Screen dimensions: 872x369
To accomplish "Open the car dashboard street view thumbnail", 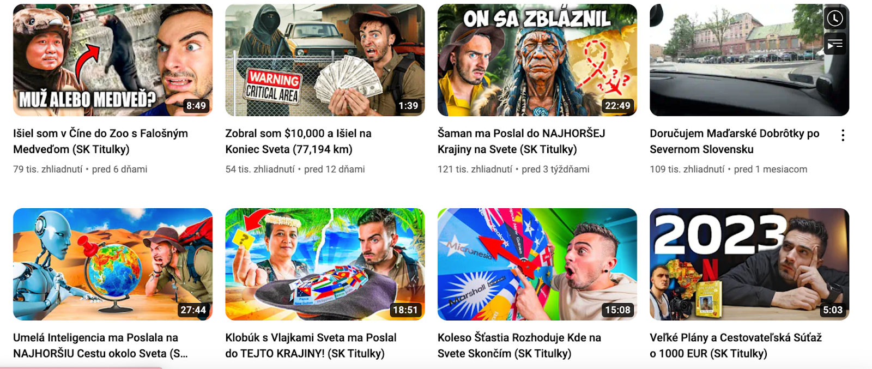I will coord(749,60).
